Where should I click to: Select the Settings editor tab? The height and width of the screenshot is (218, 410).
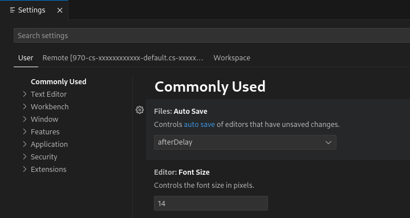(x=34, y=10)
